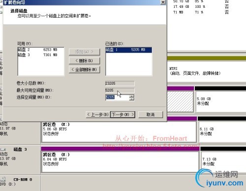Click the 最大可用空间量 field showing 5205

(120, 90)
